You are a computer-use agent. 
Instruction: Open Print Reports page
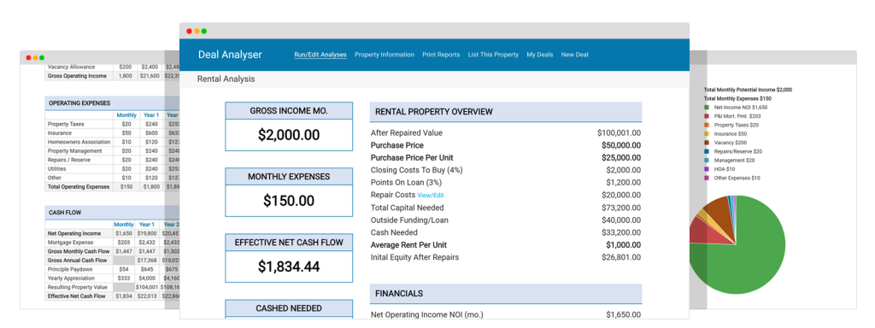tap(441, 55)
